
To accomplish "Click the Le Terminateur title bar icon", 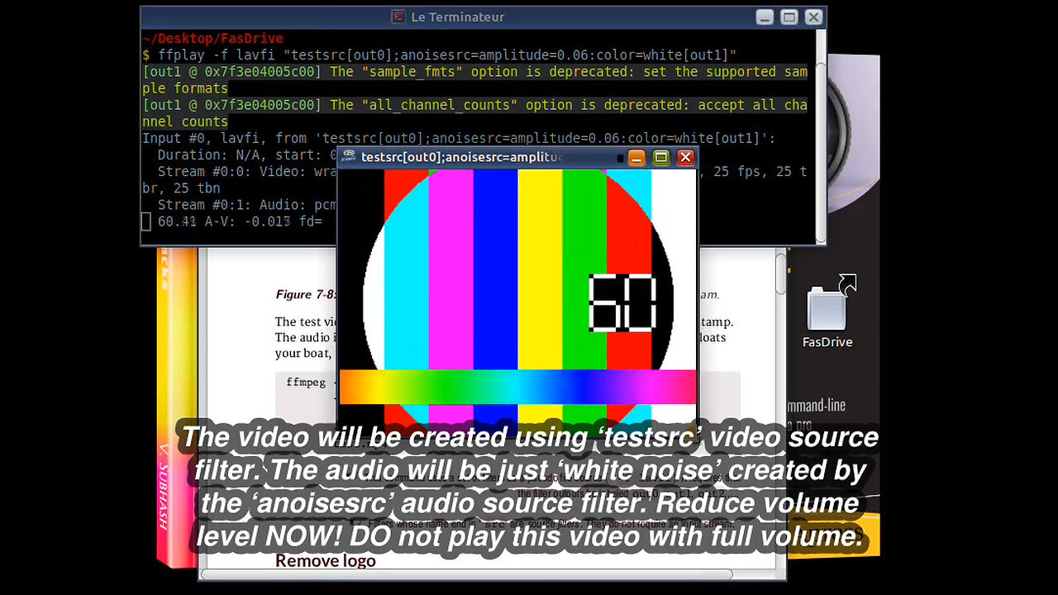I will tap(398, 17).
